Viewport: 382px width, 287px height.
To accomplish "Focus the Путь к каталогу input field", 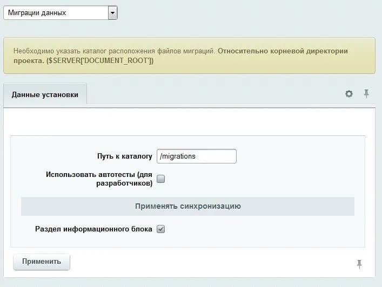I will [x=197, y=156].
